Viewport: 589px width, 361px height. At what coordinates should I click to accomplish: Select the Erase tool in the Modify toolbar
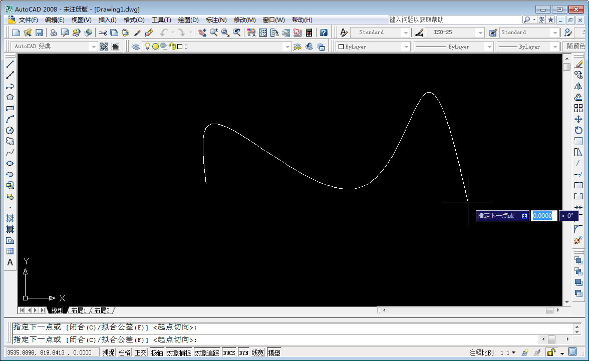coord(579,64)
